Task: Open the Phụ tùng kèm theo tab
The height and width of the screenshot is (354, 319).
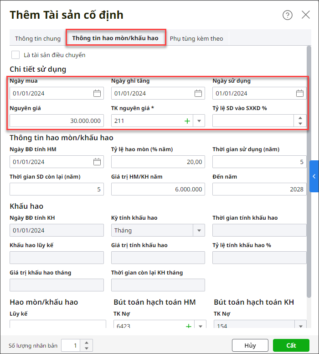Action: [196, 38]
